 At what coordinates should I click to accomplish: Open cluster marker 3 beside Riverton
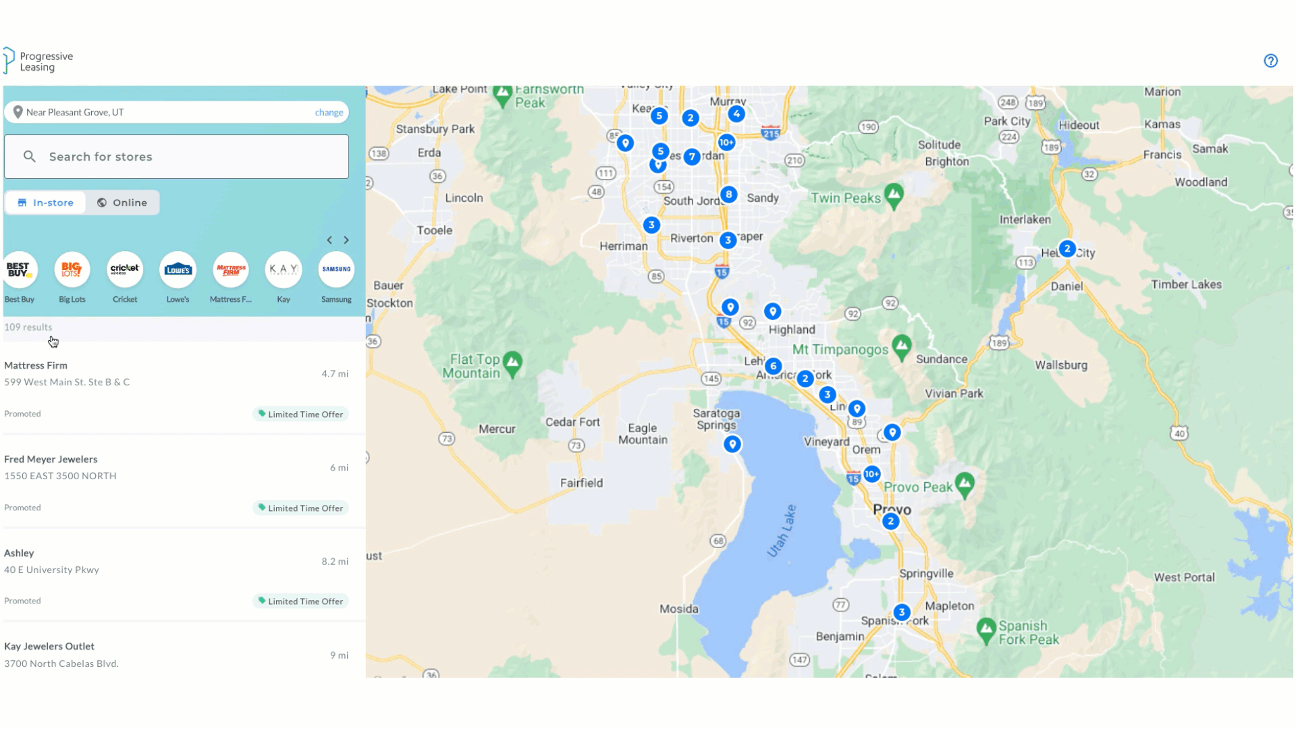728,240
